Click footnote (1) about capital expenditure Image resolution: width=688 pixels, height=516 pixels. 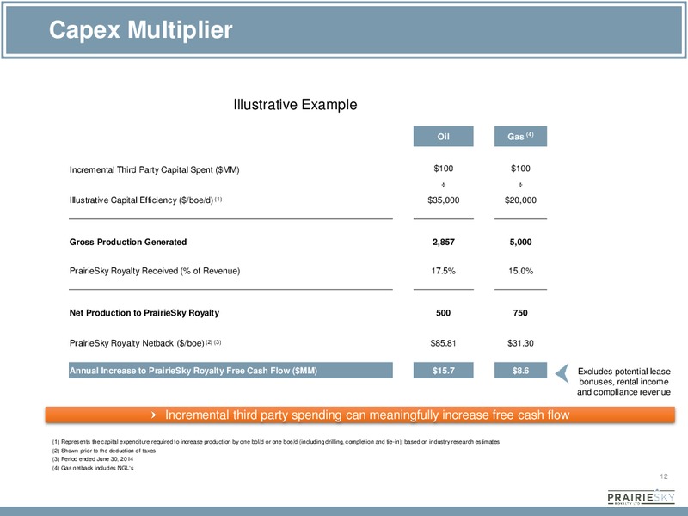click(x=275, y=442)
